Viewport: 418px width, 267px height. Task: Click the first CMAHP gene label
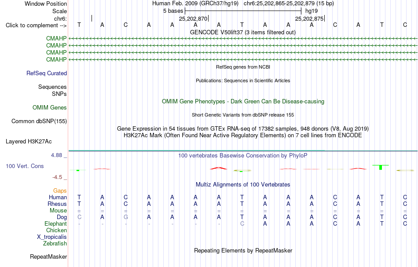click(56, 39)
